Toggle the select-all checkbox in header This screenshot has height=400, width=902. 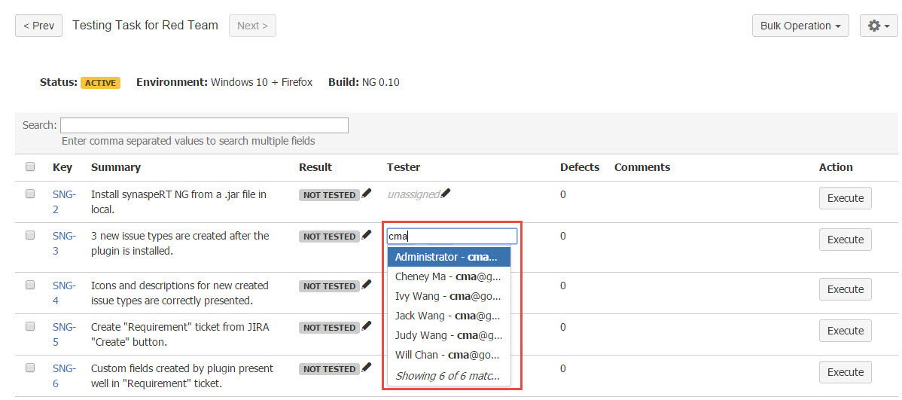30,166
